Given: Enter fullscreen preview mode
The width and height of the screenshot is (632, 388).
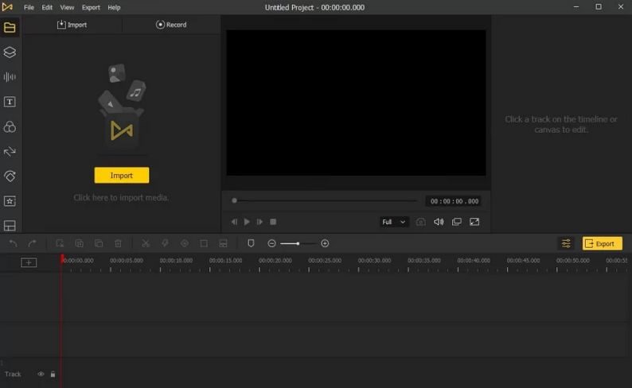Looking at the screenshot, I should [x=474, y=222].
